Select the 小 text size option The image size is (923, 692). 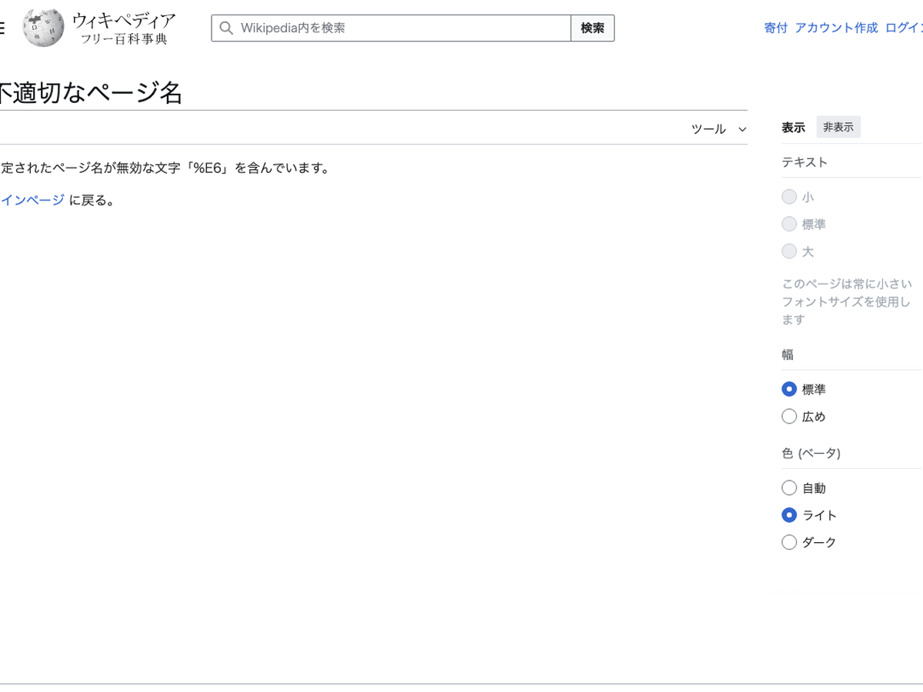coord(789,198)
